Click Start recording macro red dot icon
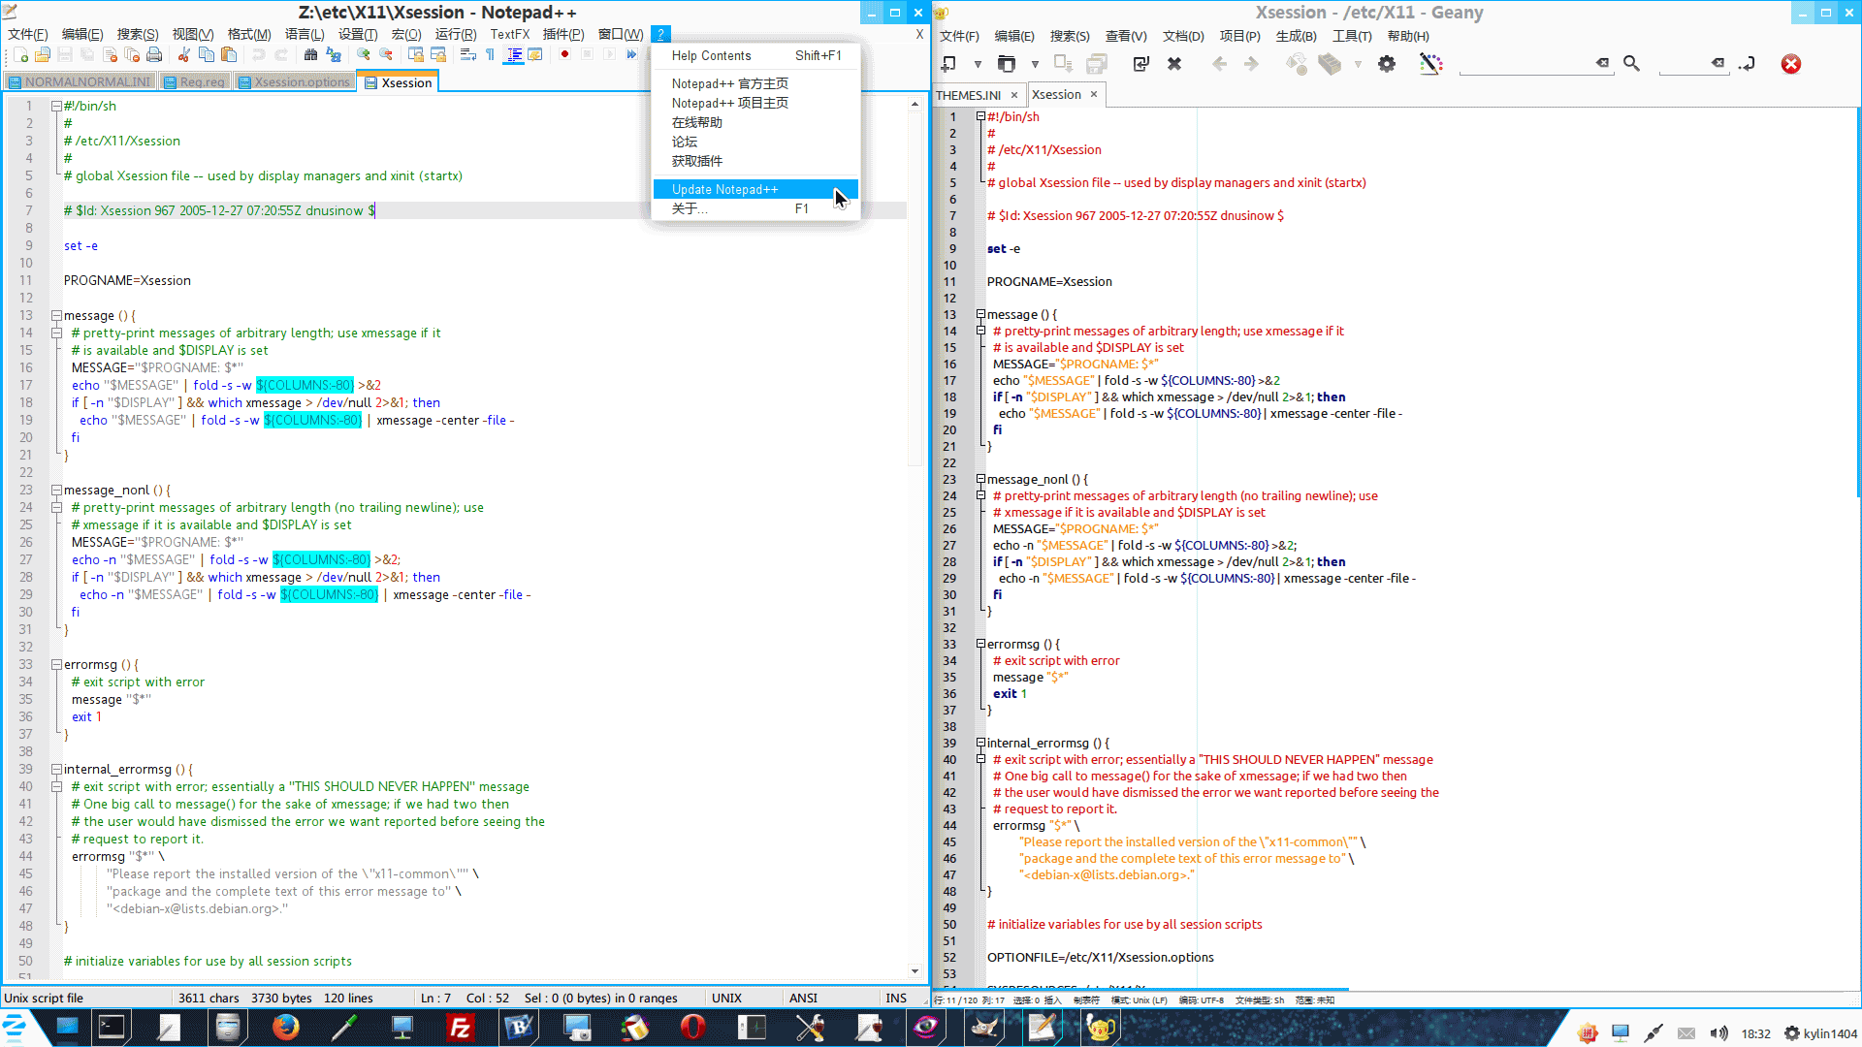 [564, 55]
